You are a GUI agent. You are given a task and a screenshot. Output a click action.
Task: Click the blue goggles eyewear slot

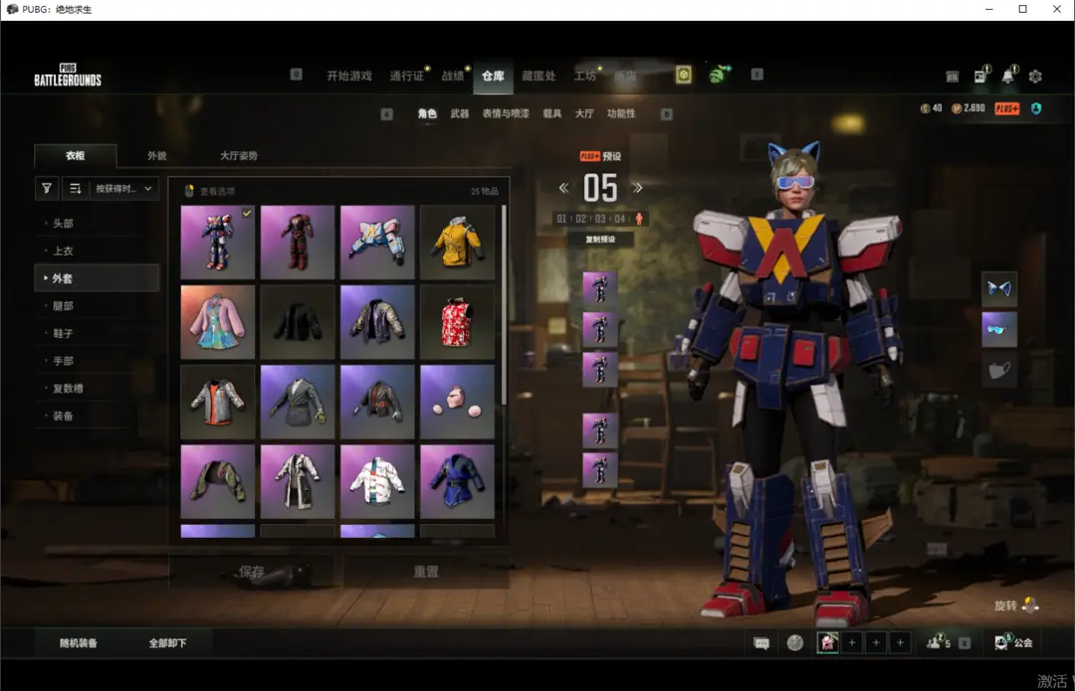[x=999, y=329]
